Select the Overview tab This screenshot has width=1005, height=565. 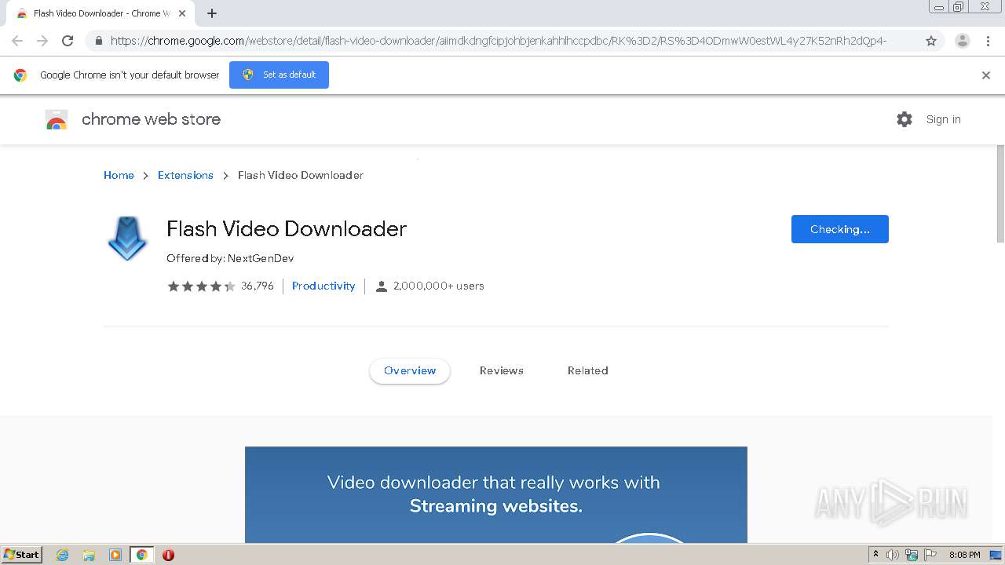click(410, 371)
